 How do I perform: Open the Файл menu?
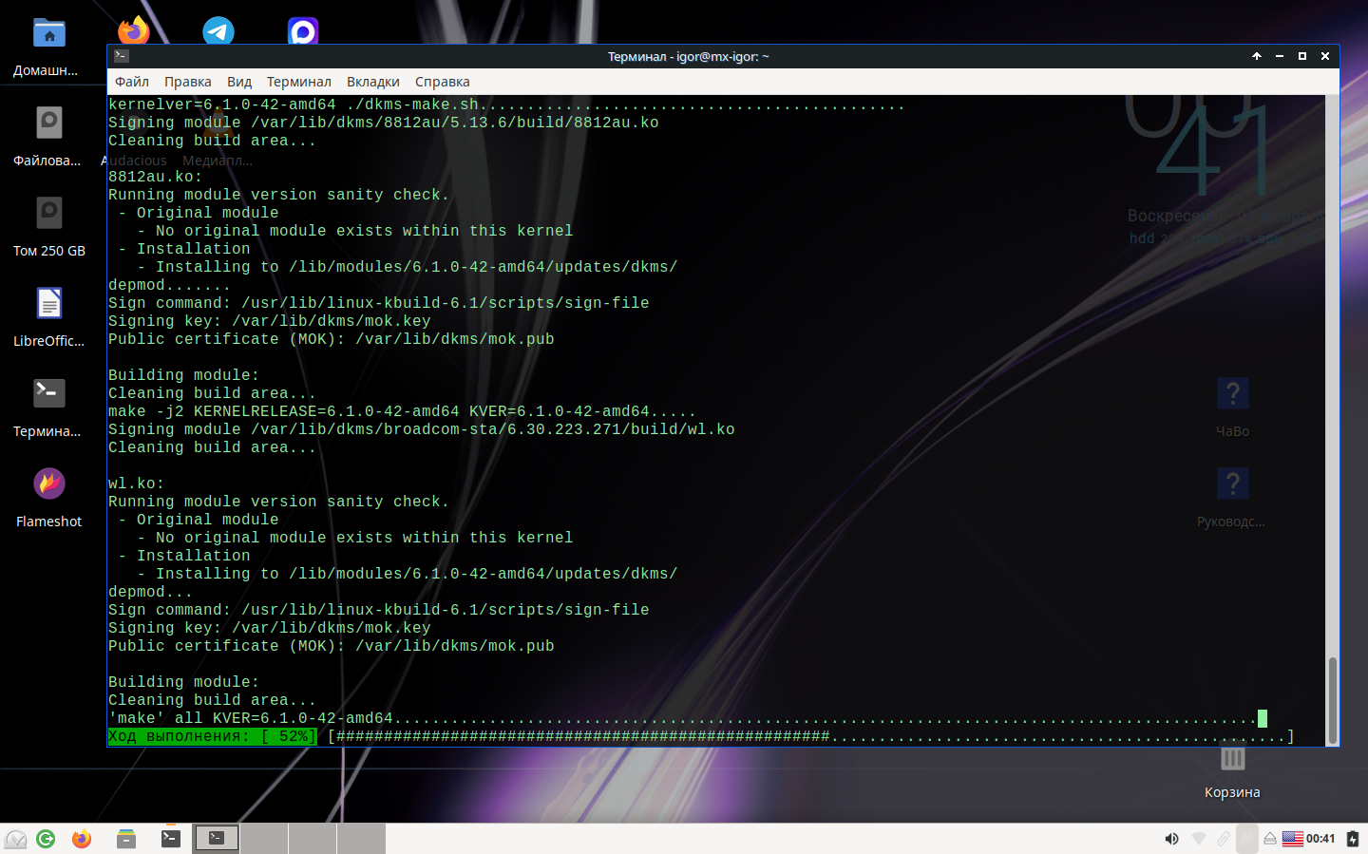[x=132, y=82]
